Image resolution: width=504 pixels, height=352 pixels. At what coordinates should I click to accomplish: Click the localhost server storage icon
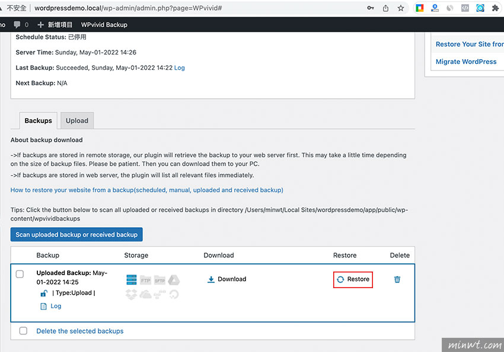point(132,280)
